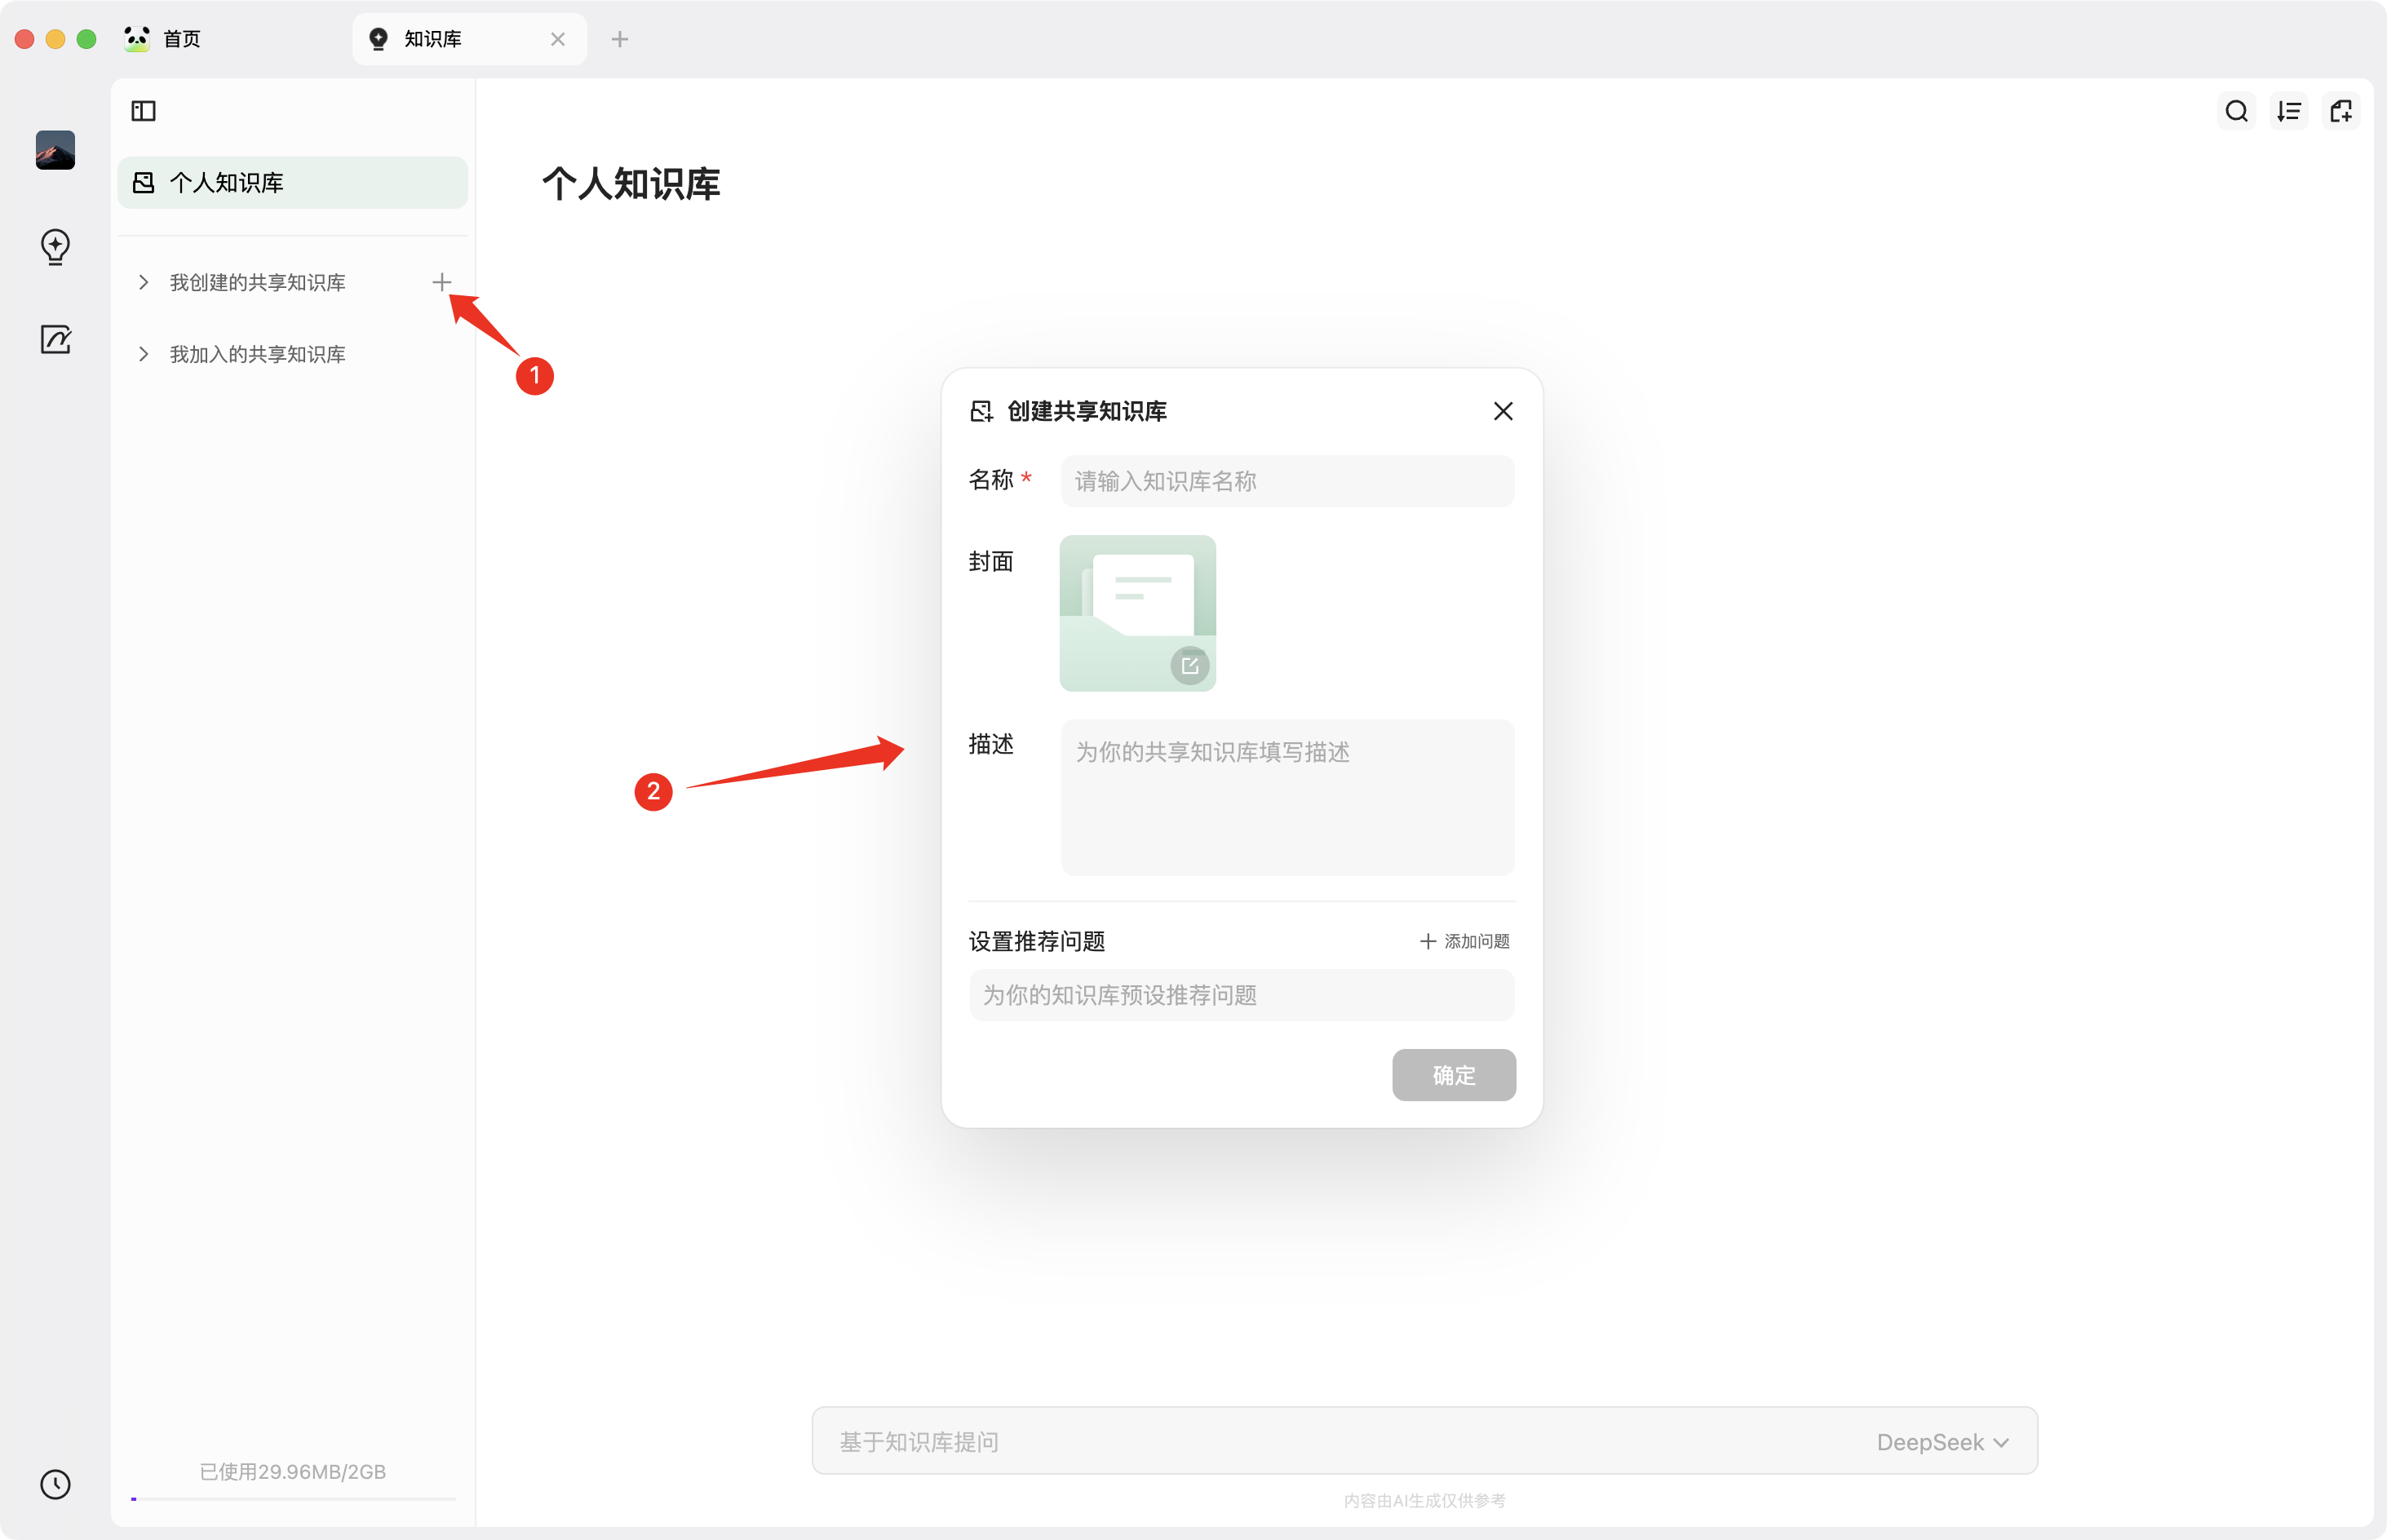The height and width of the screenshot is (1540, 2387).
Task: Open the search icon in the top-right toolbar
Action: click(2236, 110)
